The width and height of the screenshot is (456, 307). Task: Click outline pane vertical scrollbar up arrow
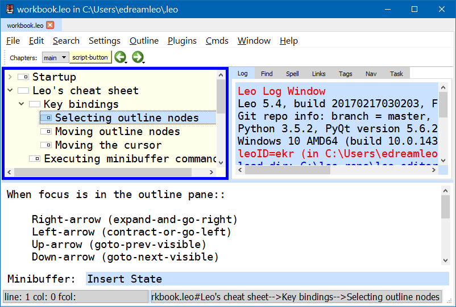(x=221, y=75)
